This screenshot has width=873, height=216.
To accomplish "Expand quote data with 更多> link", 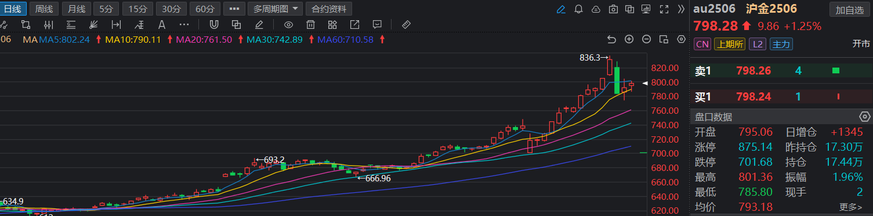I will (x=851, y=207).
